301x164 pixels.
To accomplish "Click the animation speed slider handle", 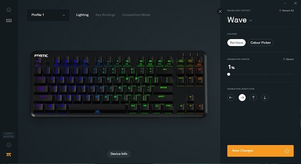I will [229, 74].
